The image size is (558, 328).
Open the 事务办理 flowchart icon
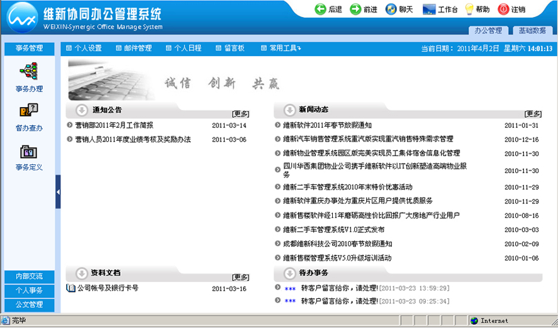pos(29,71)
